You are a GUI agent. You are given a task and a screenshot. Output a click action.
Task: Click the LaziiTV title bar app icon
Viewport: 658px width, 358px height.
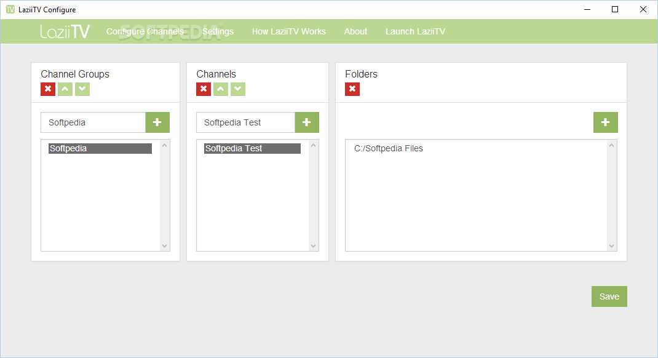pos(10,9)
